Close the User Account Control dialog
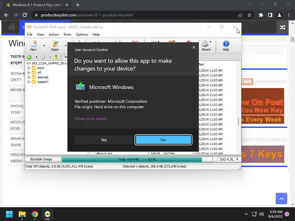This screenshot has height=221, width=295. pyautogui.click(x=194, y=47)
